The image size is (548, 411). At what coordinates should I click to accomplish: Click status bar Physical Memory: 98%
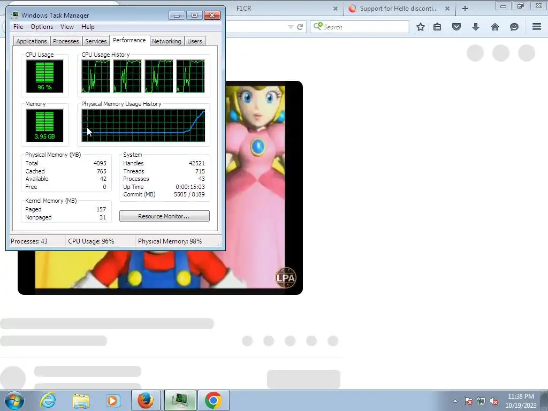[170, 241]
